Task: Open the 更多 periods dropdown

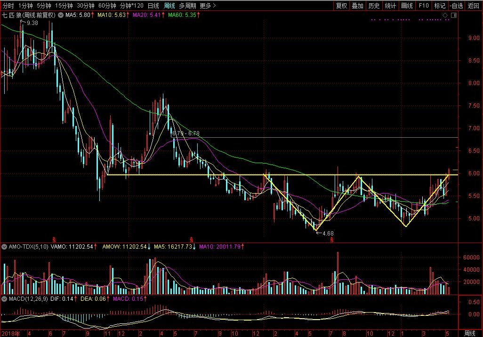Action: (x=208, y=6)
